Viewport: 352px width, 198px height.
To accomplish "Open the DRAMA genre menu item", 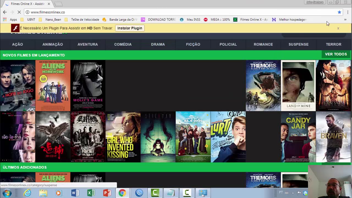I will pos(158,44).
